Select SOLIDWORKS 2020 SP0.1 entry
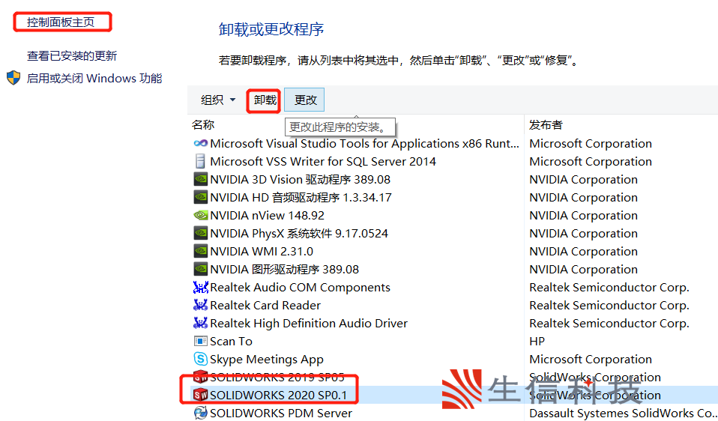The width and height of the screenshot is (718, 421). point(278,395)
